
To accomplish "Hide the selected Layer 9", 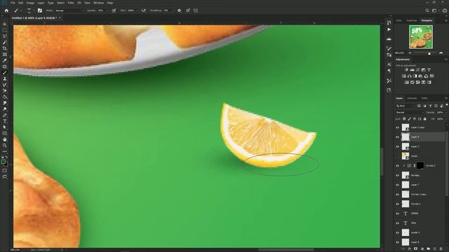I will pyautogui.click(x=397, y=137).
